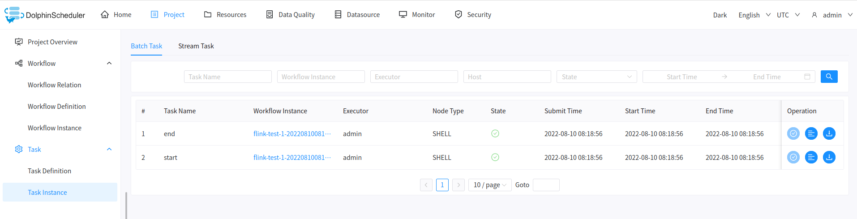The height and width of the screenshot is (219, 857).
Task: Click the calendar icon in date range
Action: 807,77
